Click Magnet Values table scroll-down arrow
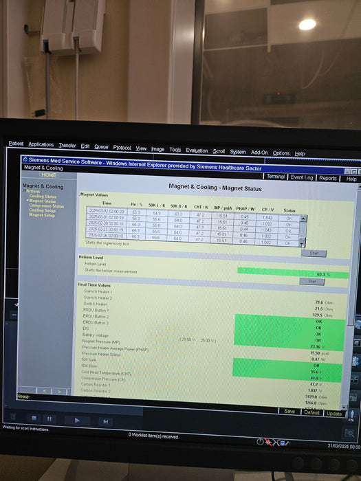This screenshot has width=361, height=481. pos(302,244)
